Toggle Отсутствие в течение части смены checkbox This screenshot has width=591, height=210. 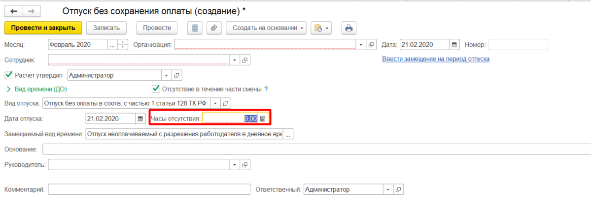click(x=155, y=89)
